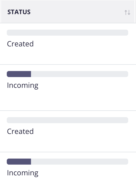This screenshot has height=195, width=136.
Task: Click the filled purple segment of the last Incoming bar
Action: point(19,161)
